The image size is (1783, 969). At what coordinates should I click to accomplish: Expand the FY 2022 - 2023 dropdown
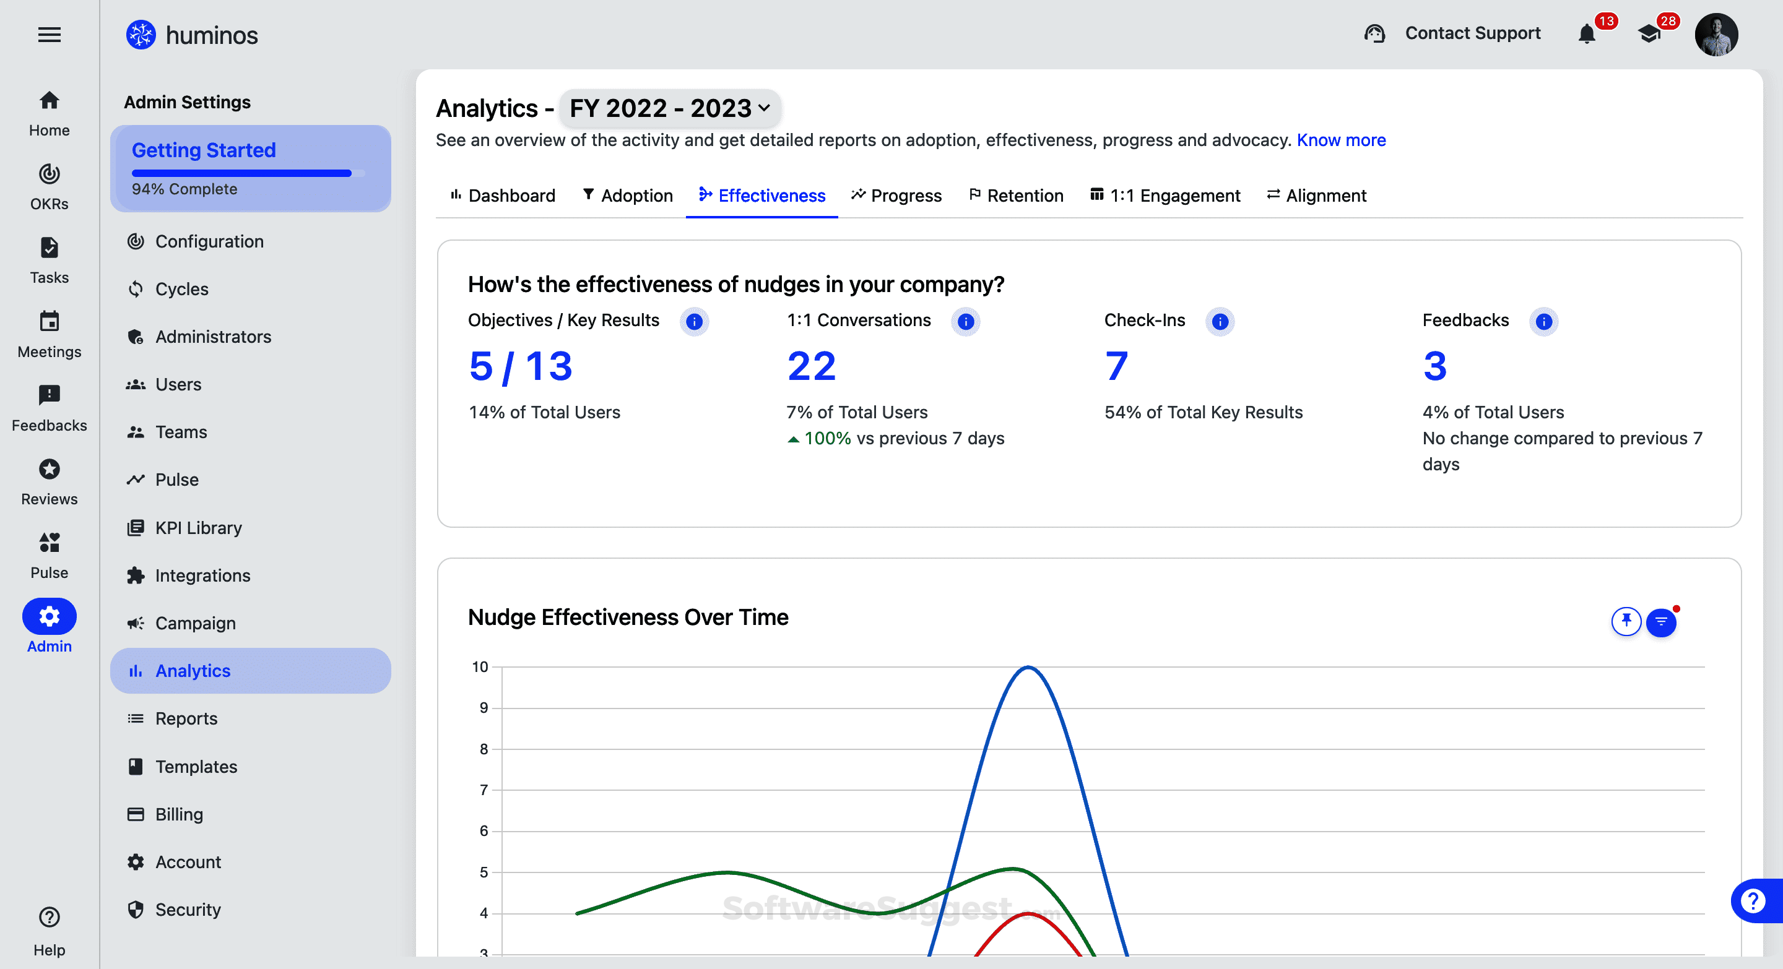(669, 108)
